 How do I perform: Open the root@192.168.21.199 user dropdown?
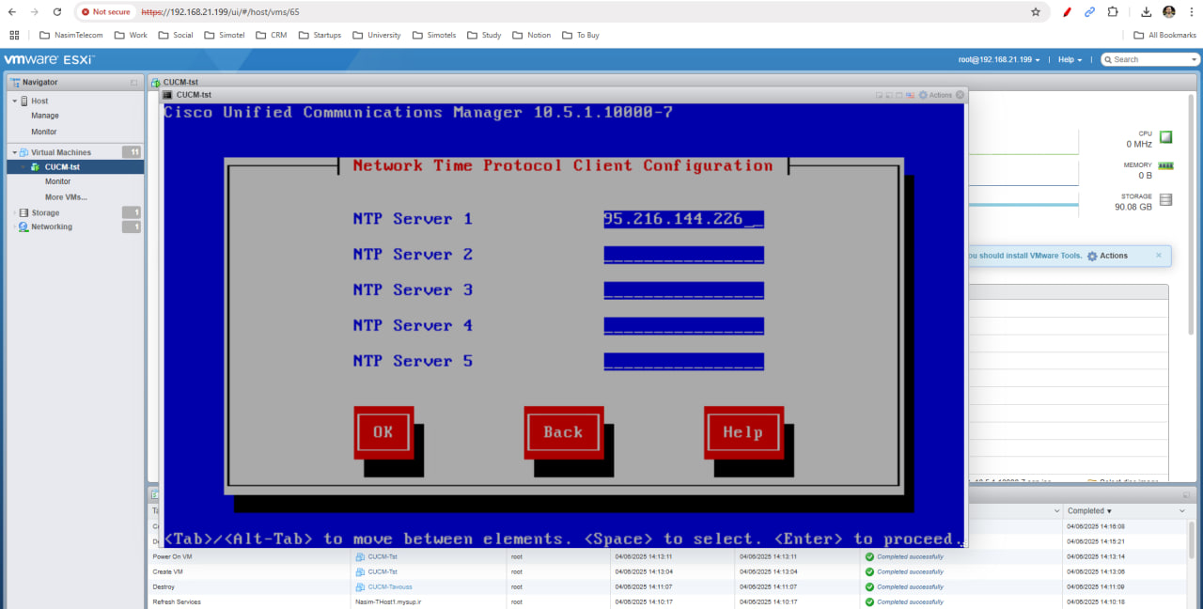pyautogui.click(x=999, y=59)
